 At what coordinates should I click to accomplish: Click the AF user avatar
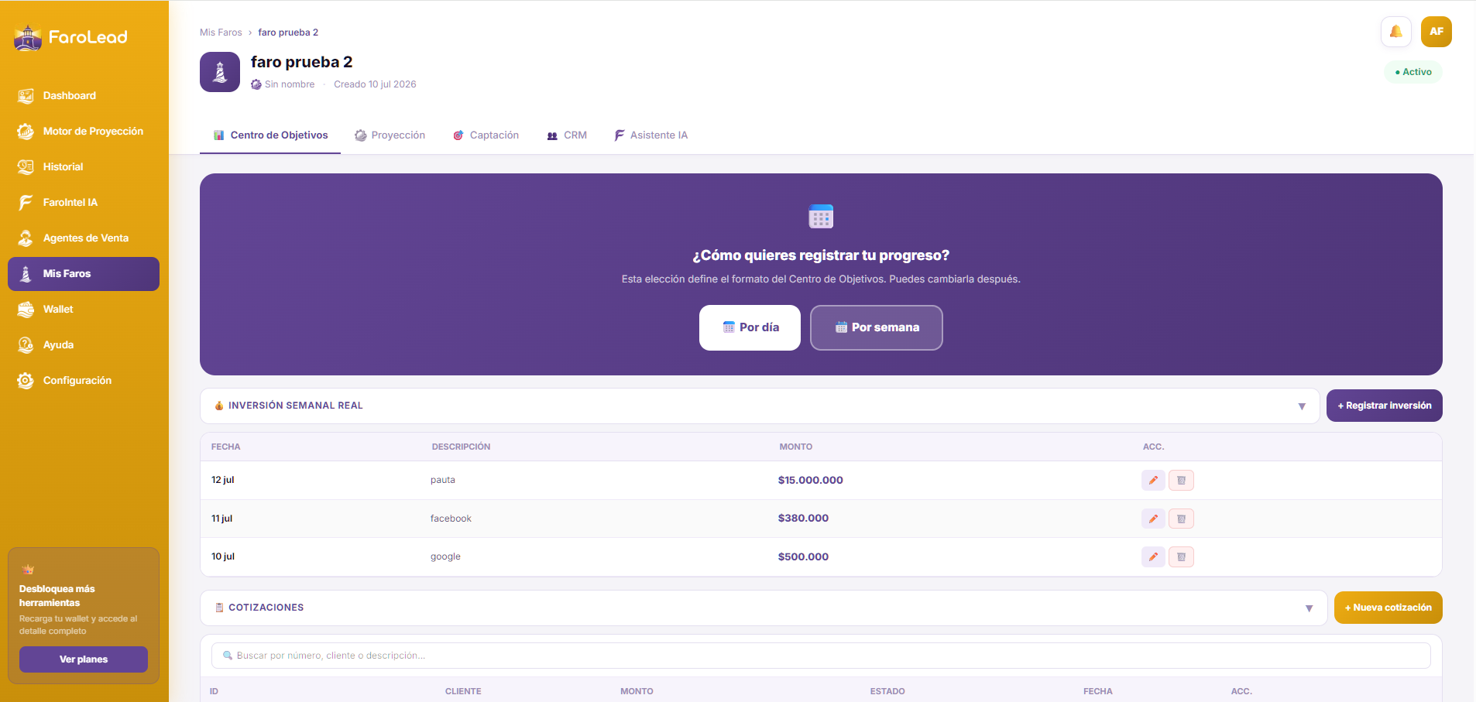pyautogui.click(x=1437, y=32)
